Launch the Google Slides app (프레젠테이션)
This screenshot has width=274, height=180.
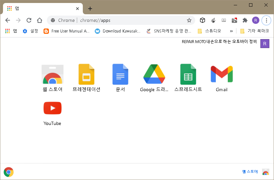click(86, 78)
